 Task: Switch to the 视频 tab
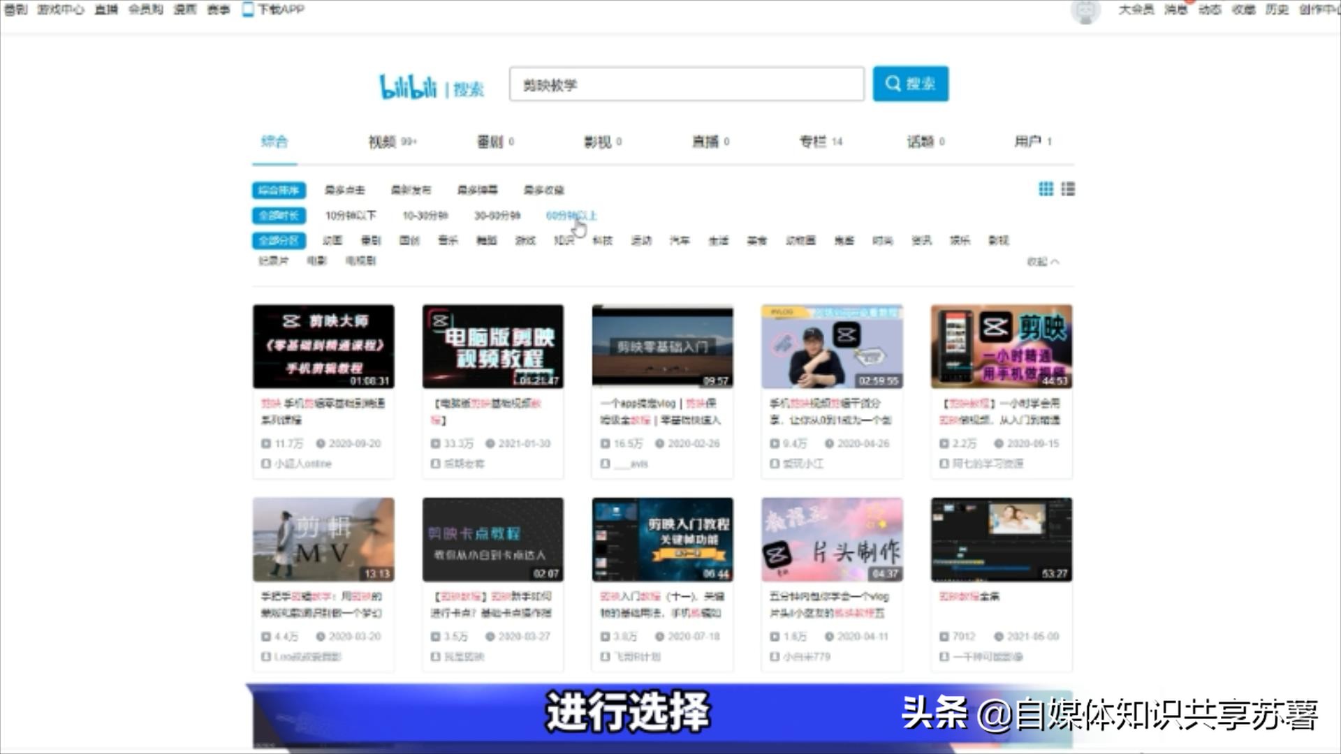pyautogui.click(x=381, y=141)
